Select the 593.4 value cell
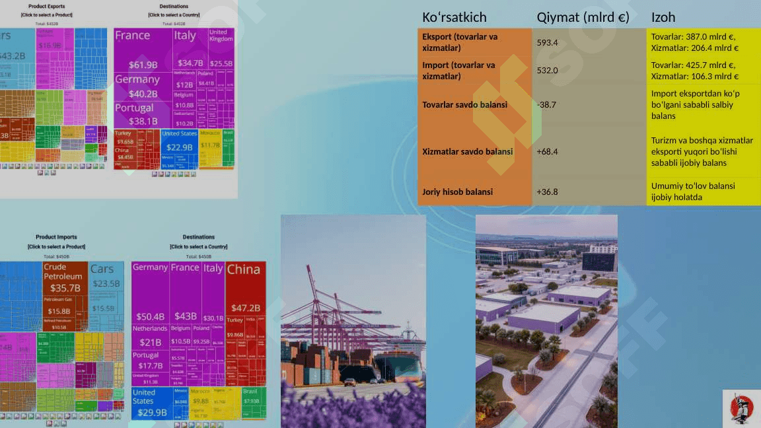The height and width of the screenshot is (428, 761). click(x=589, y=42)
